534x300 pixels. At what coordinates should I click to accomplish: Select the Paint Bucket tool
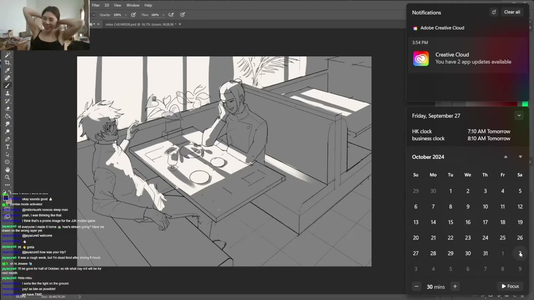click(8, 116)
